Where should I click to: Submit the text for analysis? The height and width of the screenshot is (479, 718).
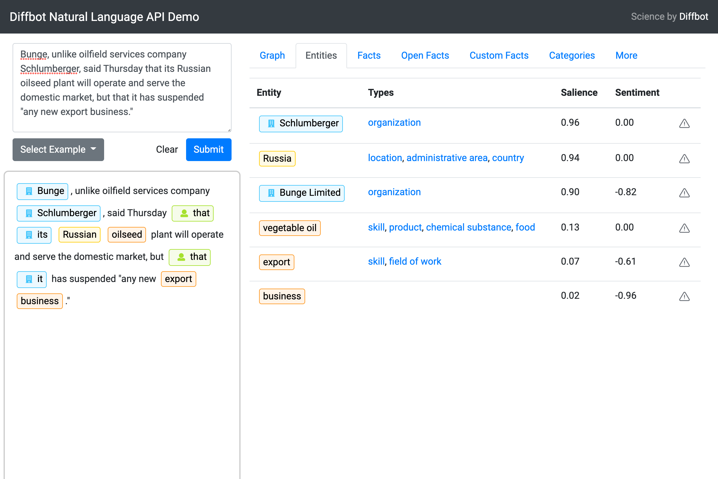click(209, 150)
